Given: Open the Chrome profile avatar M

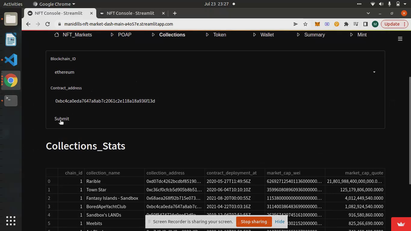Looking at the screenshot, I should (375, 24).
